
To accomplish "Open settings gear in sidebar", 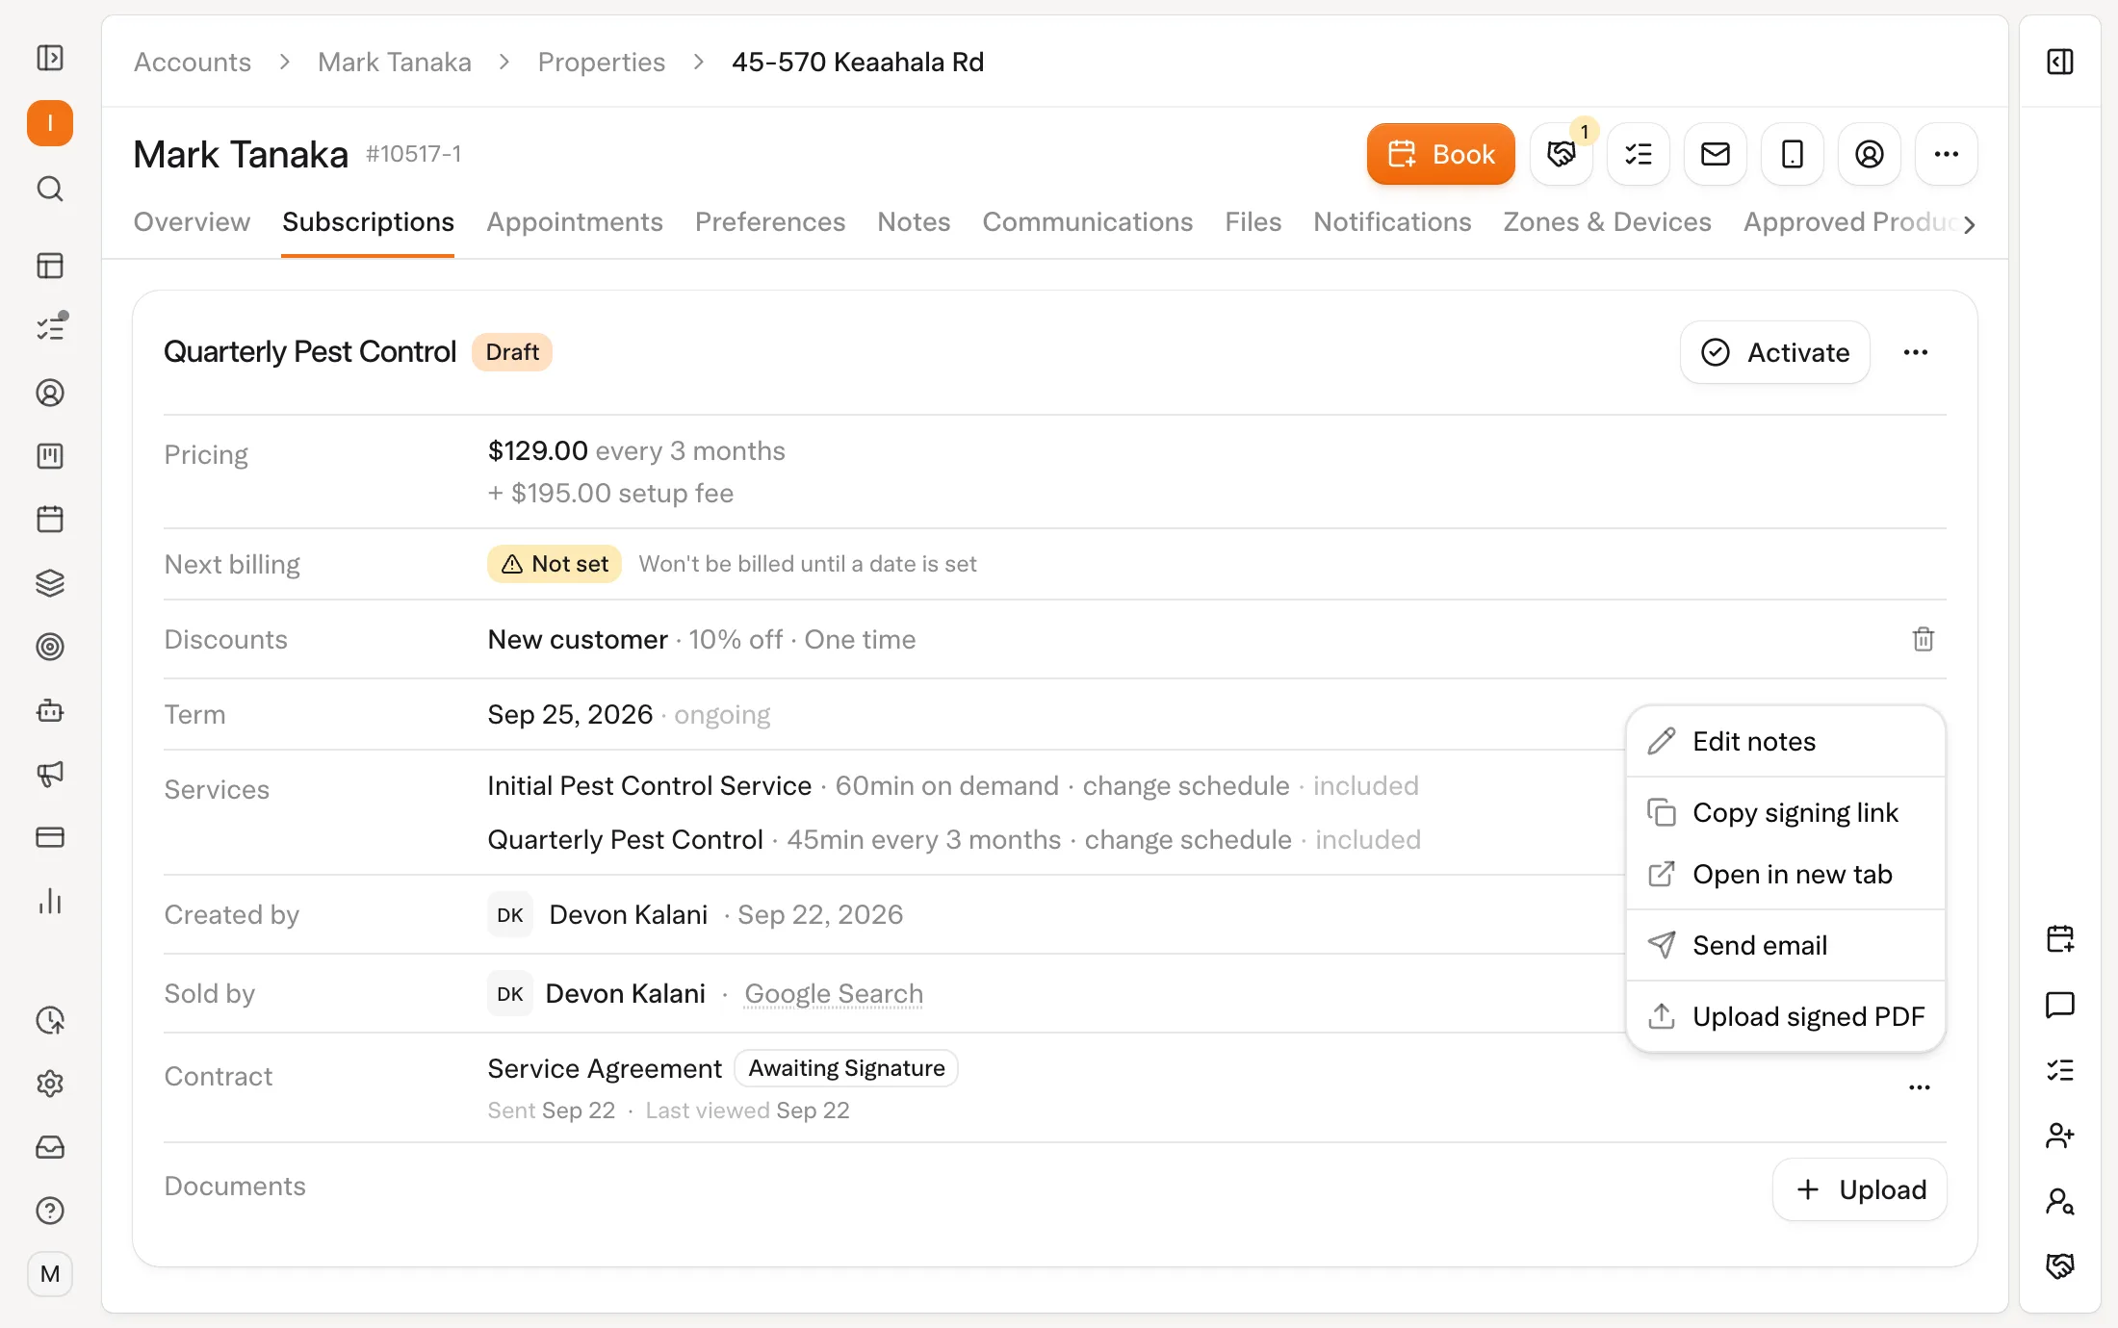I will (x=50, y=1084).
